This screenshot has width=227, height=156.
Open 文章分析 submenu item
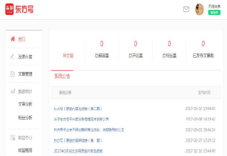tap(25, 104)
